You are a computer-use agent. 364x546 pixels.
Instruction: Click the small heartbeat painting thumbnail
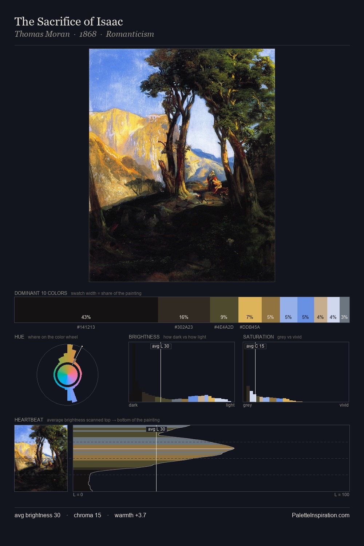coord(41,458)
